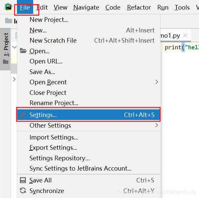Click the print code line in editor
The image size is (199, 198).
tap(181, 47)
